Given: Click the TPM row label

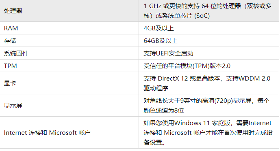Looking at the screenshot, I should [x=10, y=66].
